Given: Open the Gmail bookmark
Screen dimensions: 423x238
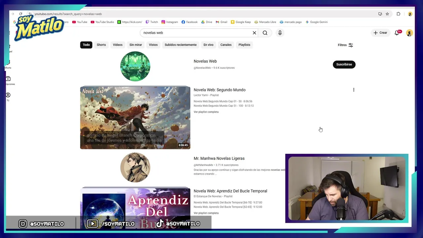Looking at the screenshot, I should pyautogui.click(x=221, y=22).
